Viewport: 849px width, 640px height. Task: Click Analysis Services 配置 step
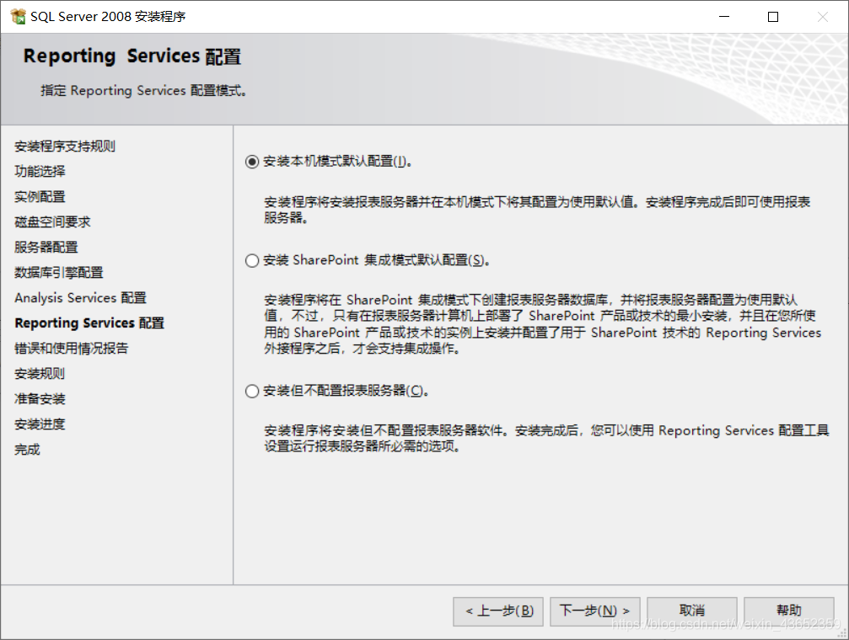point(81,298)
